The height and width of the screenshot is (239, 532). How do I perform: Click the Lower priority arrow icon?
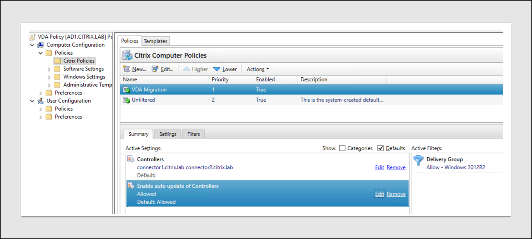tap(217, 69)
